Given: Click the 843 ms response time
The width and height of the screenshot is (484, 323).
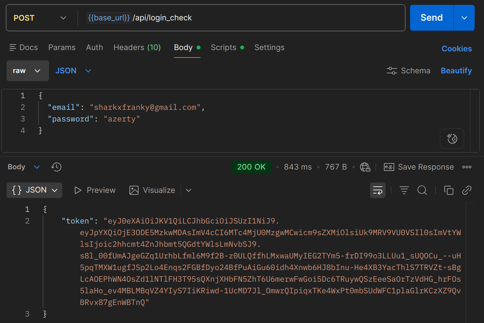Looking at the screenshot, I should pos(298,167).
